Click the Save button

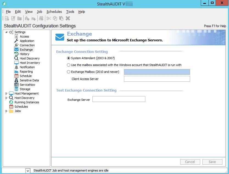(212, 162)
